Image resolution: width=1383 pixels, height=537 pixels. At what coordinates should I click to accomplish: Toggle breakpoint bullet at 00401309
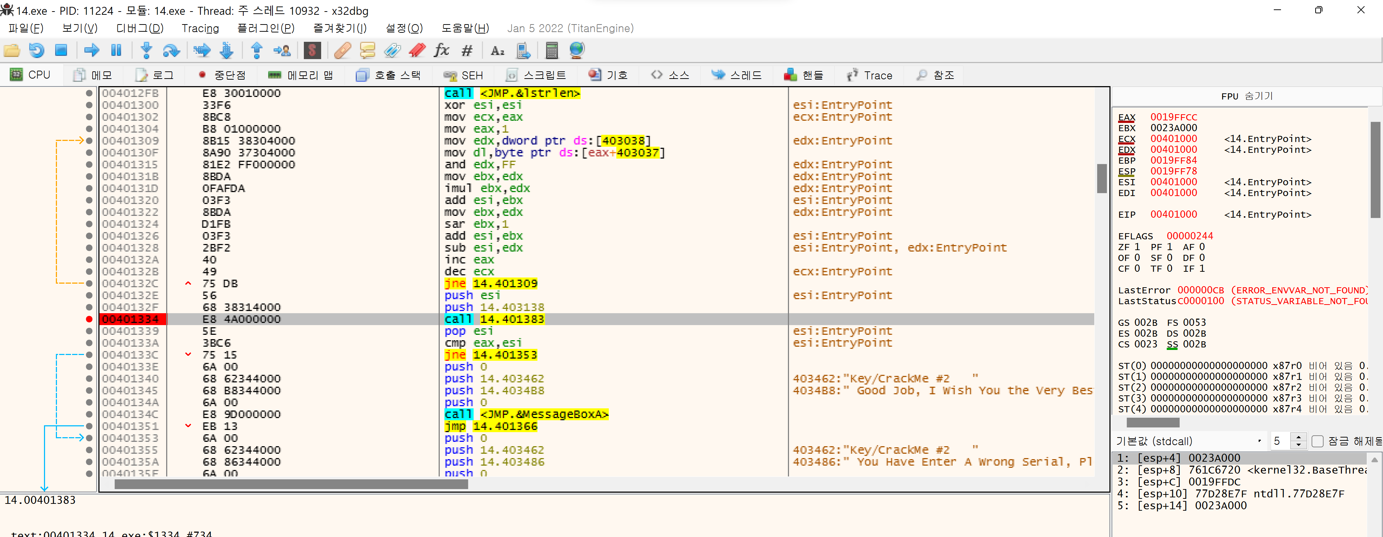pyautogui.click(x=89, y=141)
